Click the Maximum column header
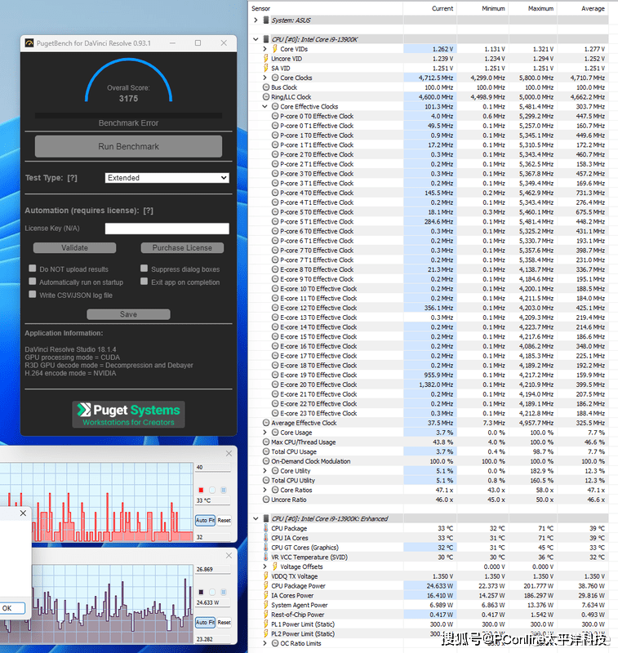 click(x=540, y=8)
